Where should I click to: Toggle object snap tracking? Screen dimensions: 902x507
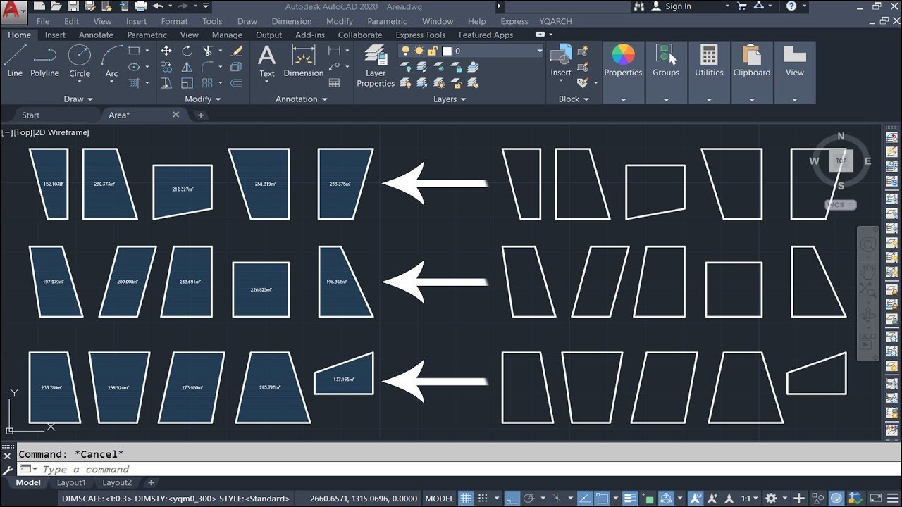(x=584, y=499)
